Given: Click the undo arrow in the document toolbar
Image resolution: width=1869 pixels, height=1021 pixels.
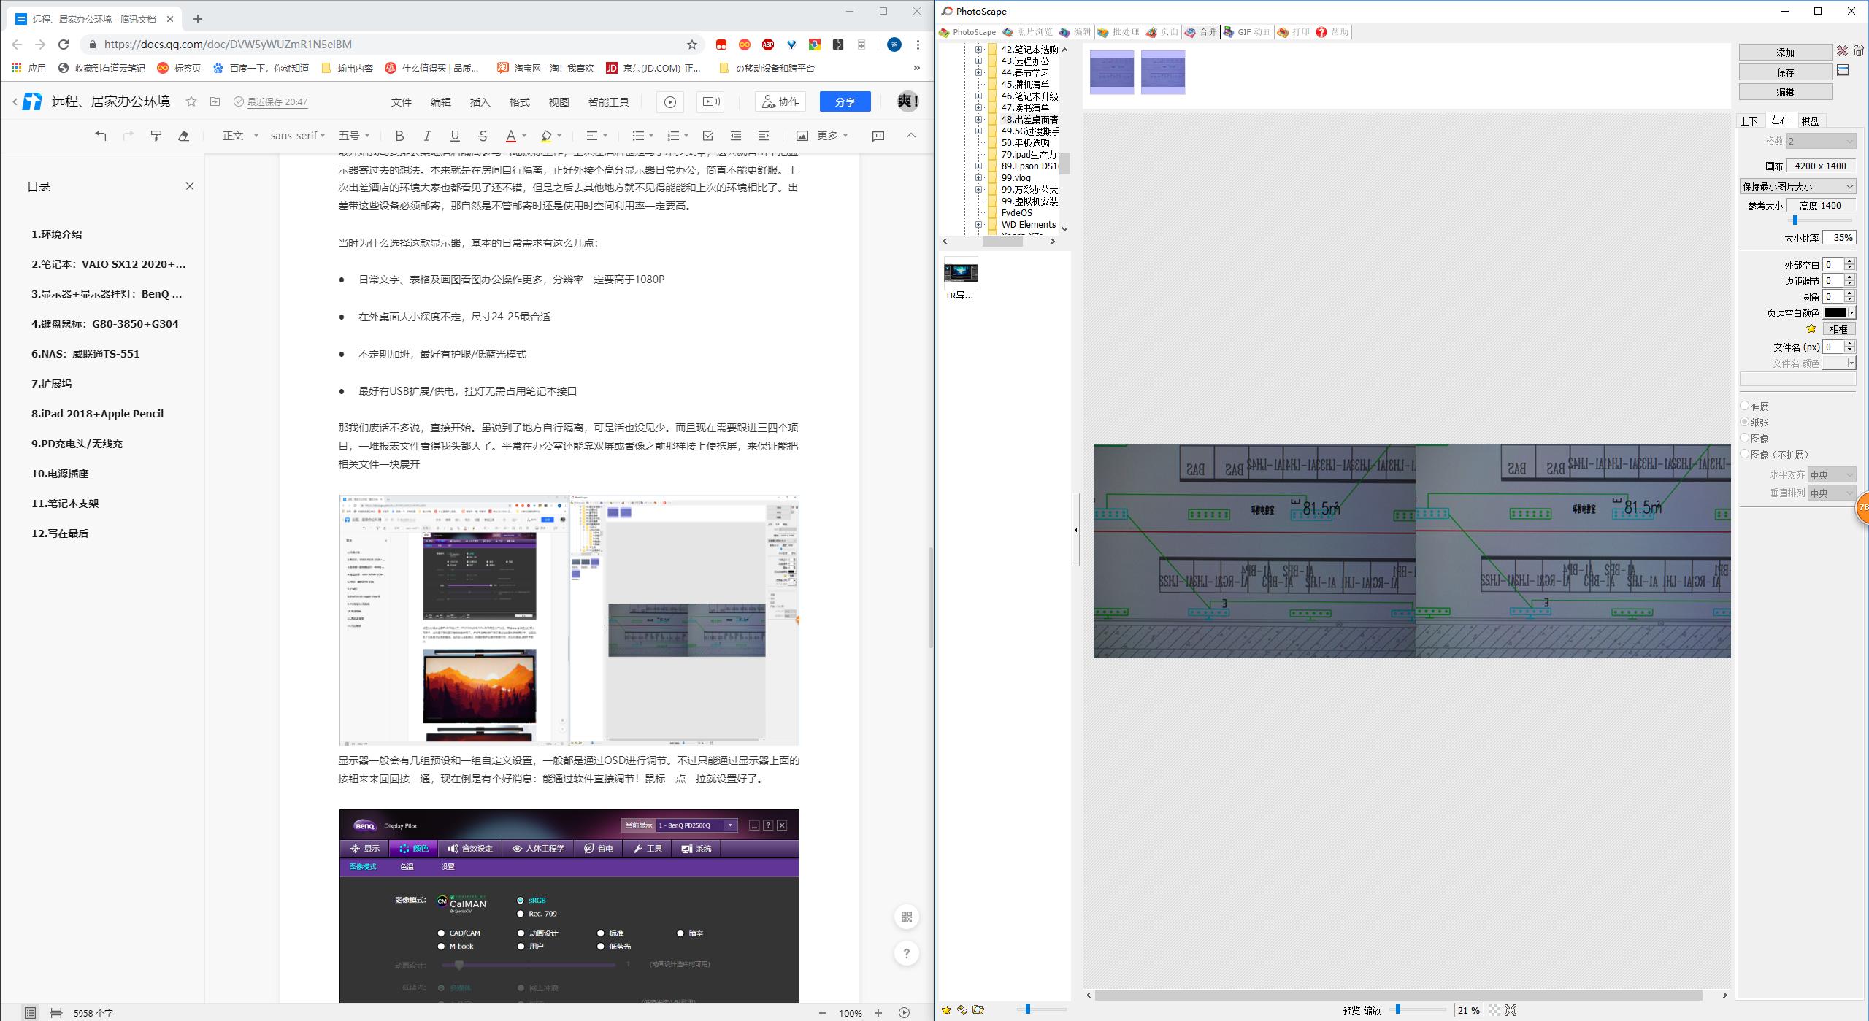Looking at the screenshot, I should tap(101, 136).
